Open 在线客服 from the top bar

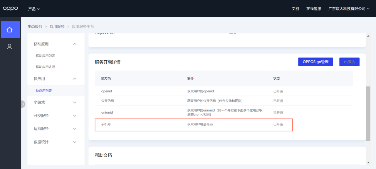pyautogui.click(x=313, y=8)
